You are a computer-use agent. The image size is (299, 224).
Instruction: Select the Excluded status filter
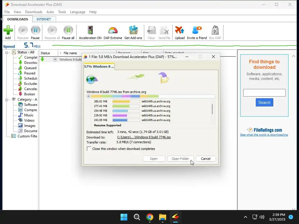pos(28,84)
